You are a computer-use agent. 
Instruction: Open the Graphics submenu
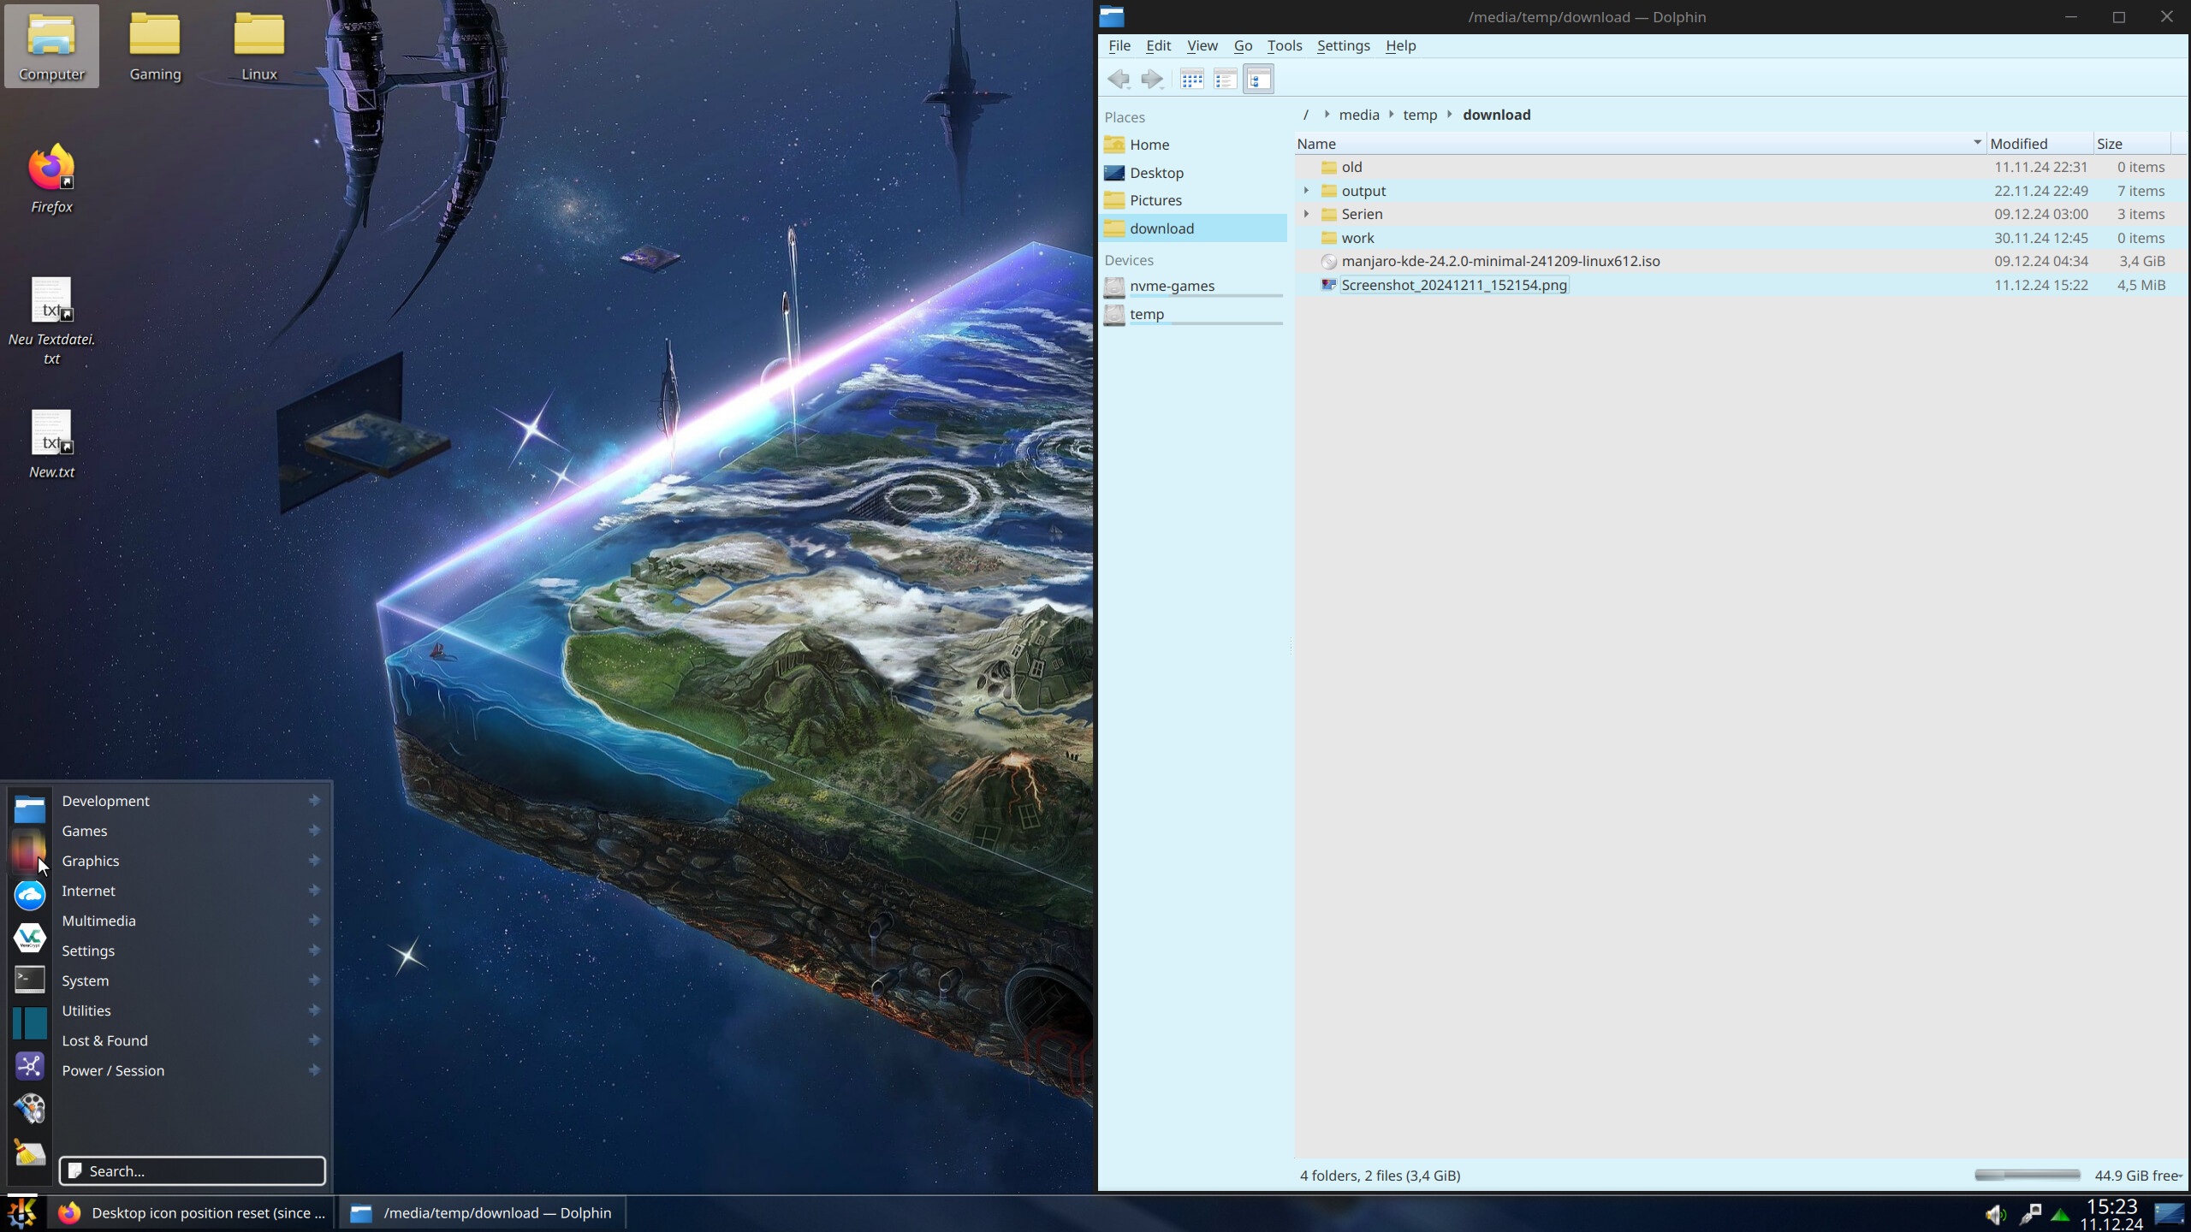192,861
